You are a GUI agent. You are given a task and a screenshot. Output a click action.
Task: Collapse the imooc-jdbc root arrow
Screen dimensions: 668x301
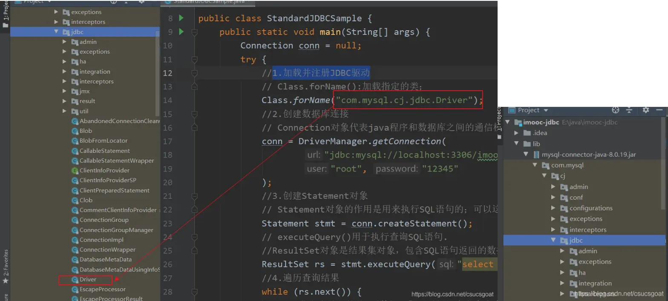click(508, 122)
